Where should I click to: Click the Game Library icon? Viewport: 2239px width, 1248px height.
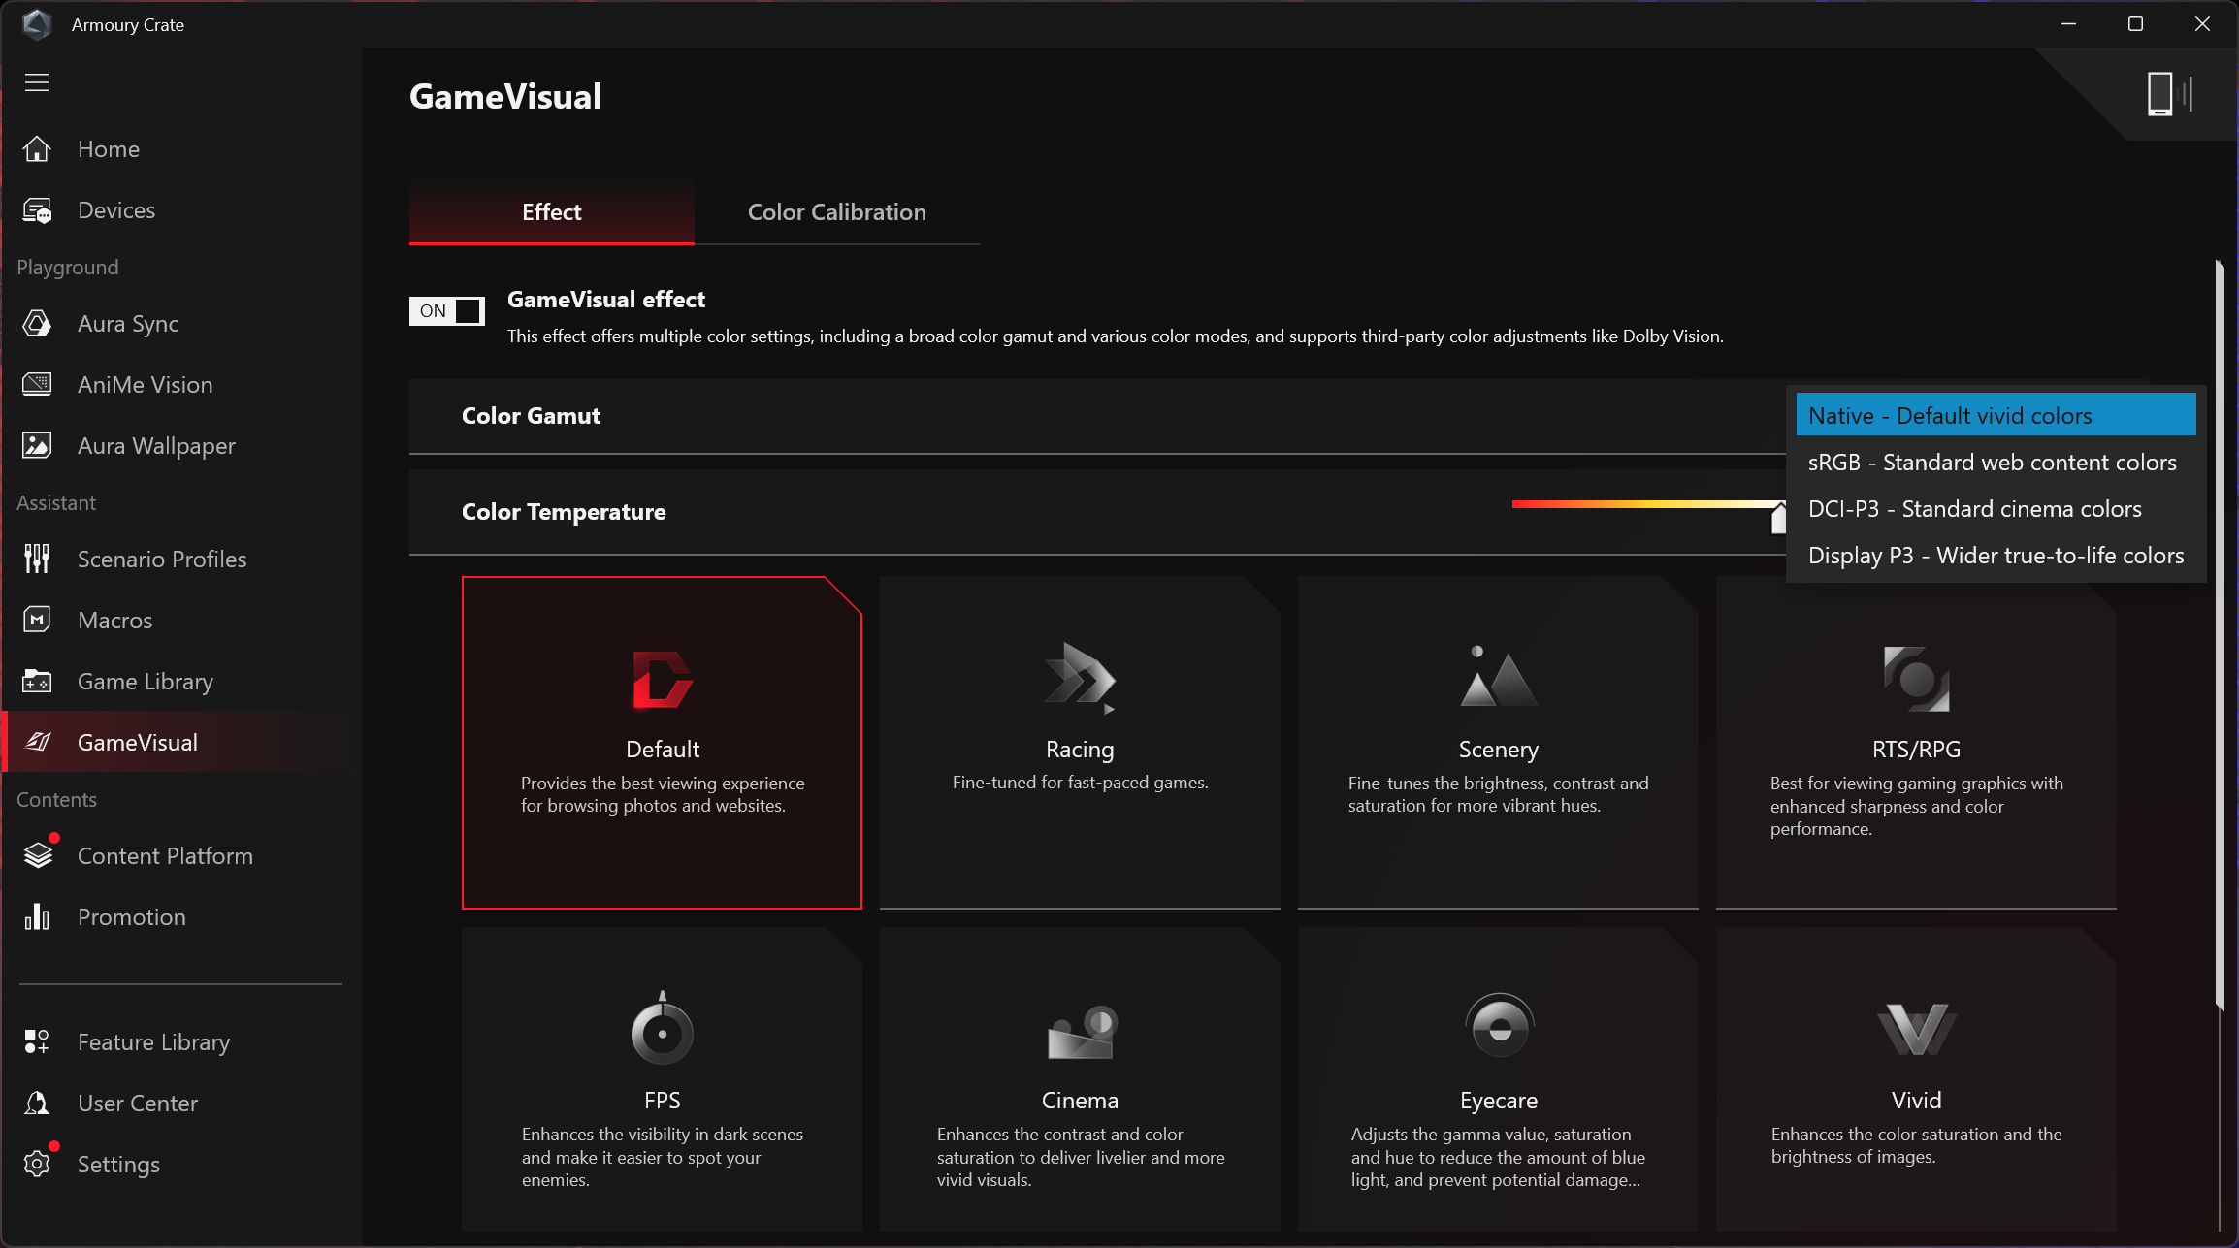point(37,682)
